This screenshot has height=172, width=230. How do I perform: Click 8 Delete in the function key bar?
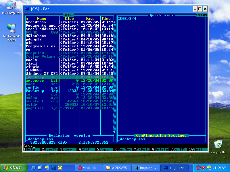160,149
